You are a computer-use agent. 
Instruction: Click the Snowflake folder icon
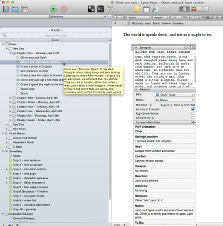click(x=6, y=151)
